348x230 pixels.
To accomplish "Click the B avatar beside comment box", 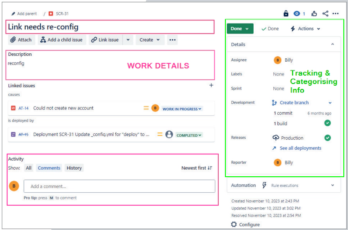I will pyautogui.click(x=14, y=186).
